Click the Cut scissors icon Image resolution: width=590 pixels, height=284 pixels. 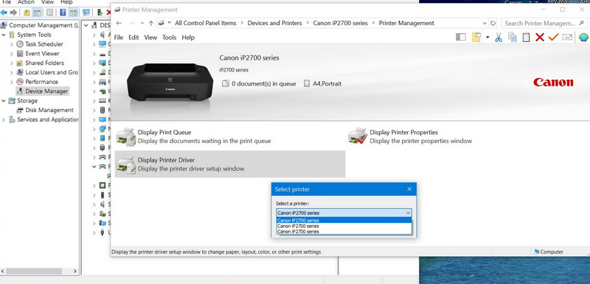coord(499,37)
